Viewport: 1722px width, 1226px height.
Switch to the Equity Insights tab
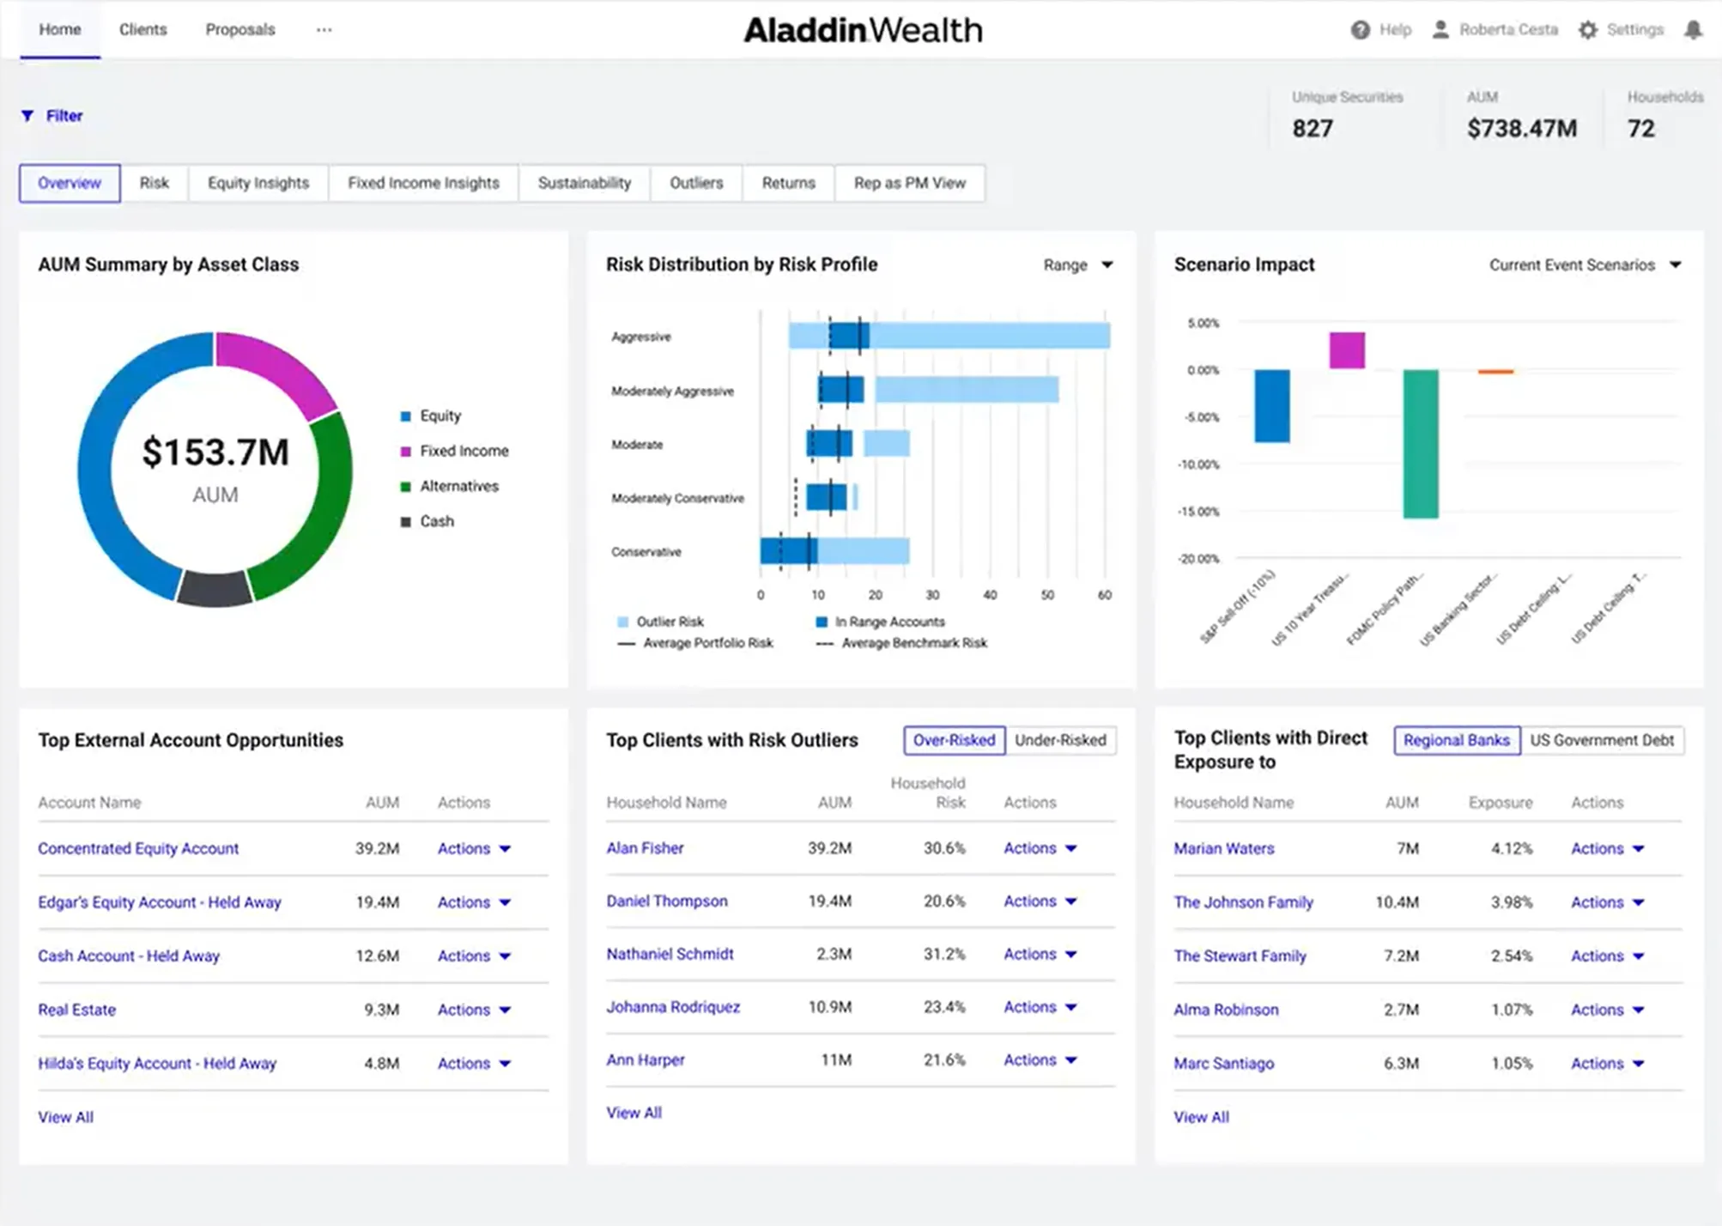258,182
